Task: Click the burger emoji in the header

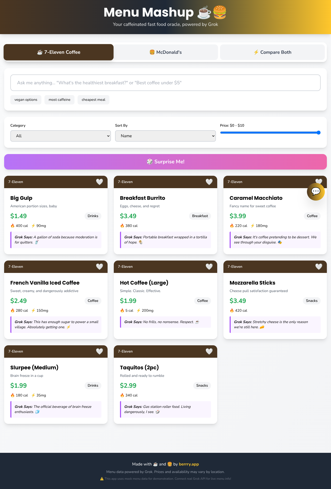Action: (x=220, y=12)
